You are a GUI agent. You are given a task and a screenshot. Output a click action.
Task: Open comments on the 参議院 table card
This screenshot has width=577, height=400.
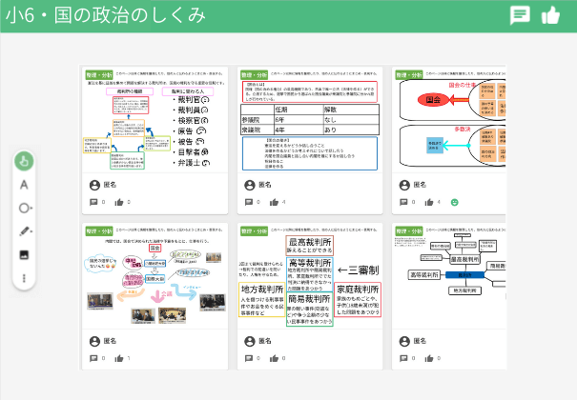(x=248, y=202)
